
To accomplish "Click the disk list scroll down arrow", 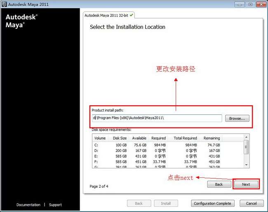I will tap(246, 165).
